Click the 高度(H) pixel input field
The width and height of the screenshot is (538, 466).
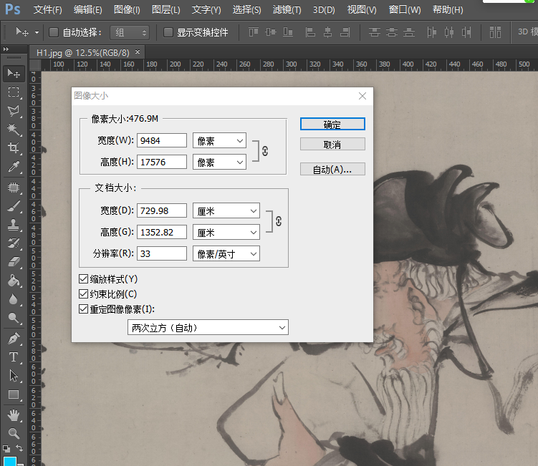pyautogui.click(x=162, y=162)
